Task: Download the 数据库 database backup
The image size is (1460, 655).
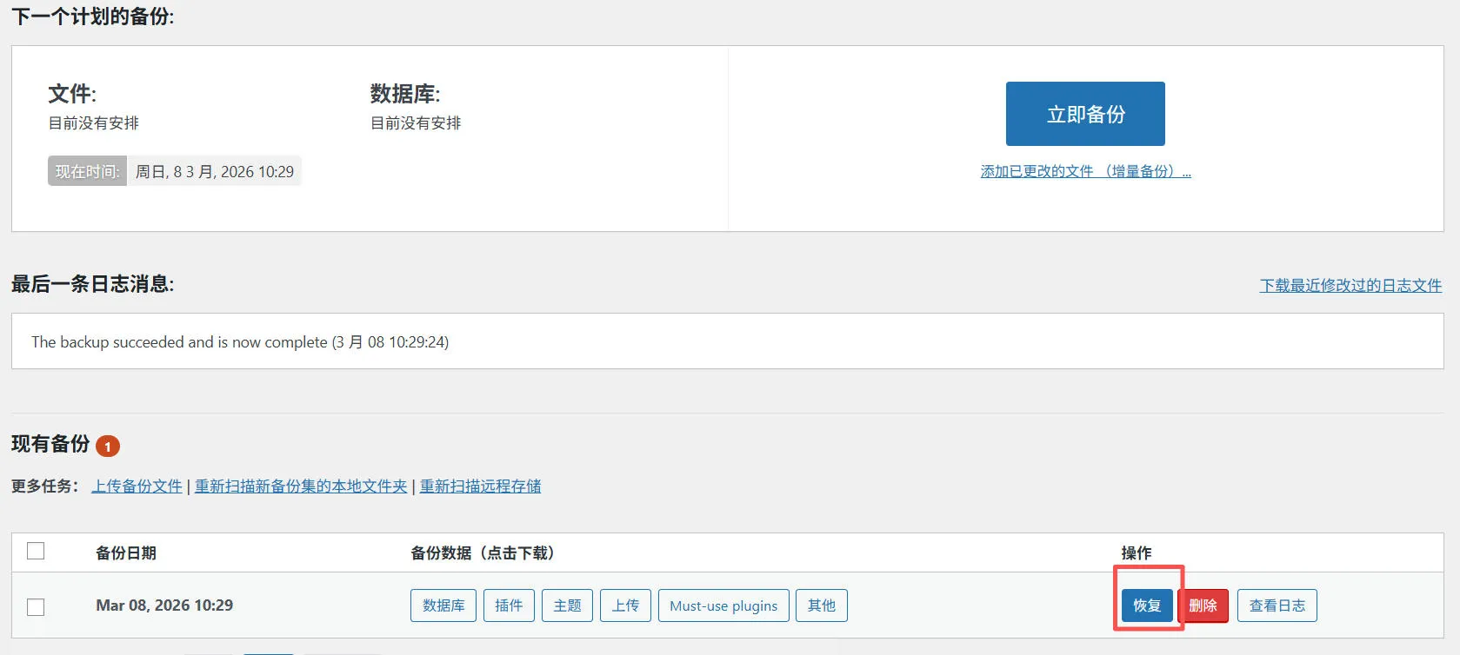Action: (443, 605)
